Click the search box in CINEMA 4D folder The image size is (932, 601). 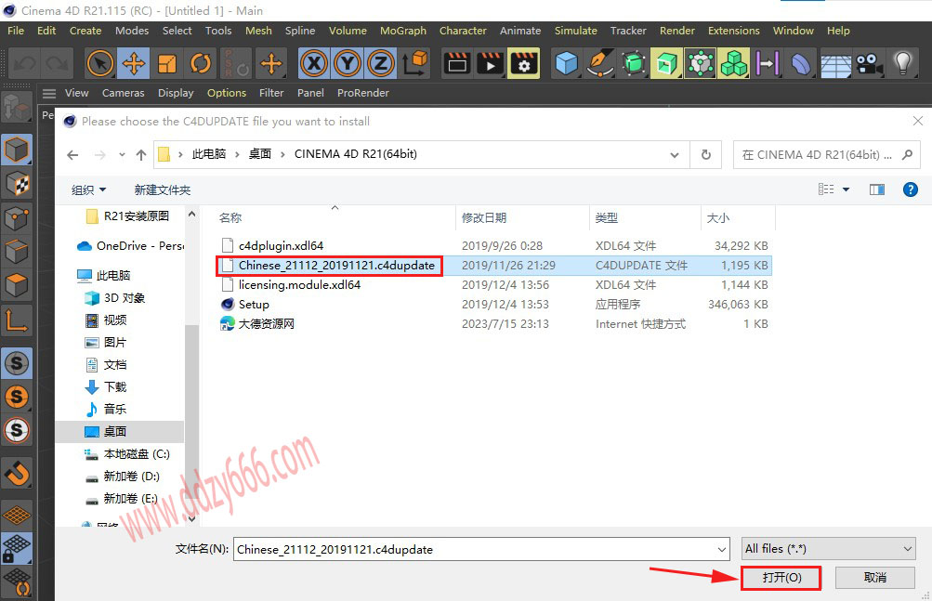point(827,155)
